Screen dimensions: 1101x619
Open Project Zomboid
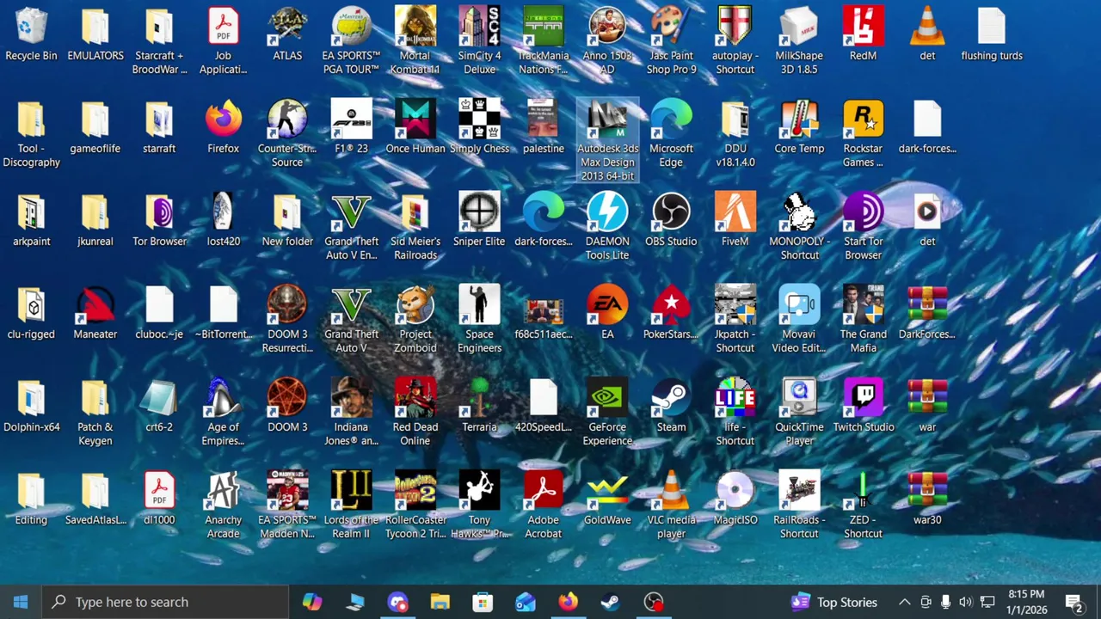[415, 318]
